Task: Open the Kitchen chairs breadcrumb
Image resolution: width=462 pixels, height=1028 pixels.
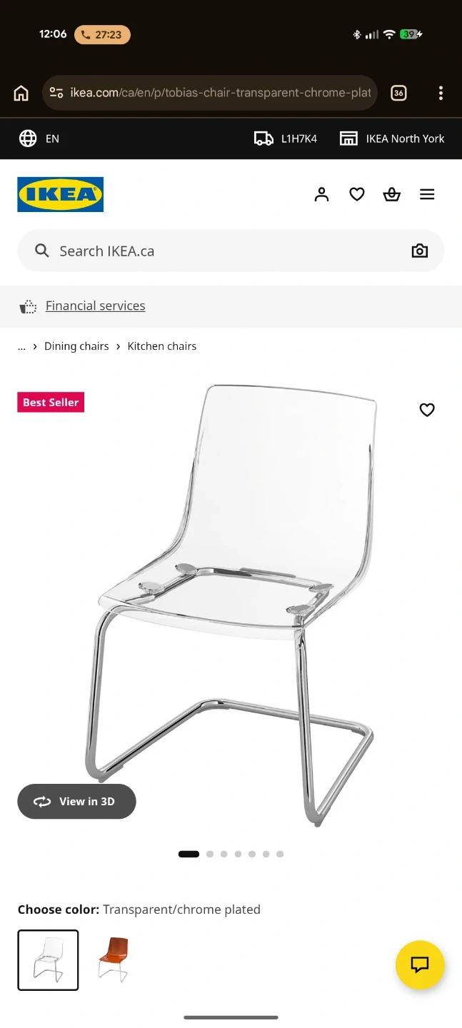Action: pos(162,346)
